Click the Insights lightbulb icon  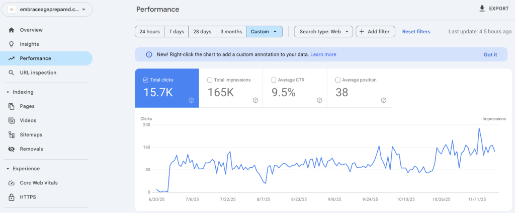11,44
